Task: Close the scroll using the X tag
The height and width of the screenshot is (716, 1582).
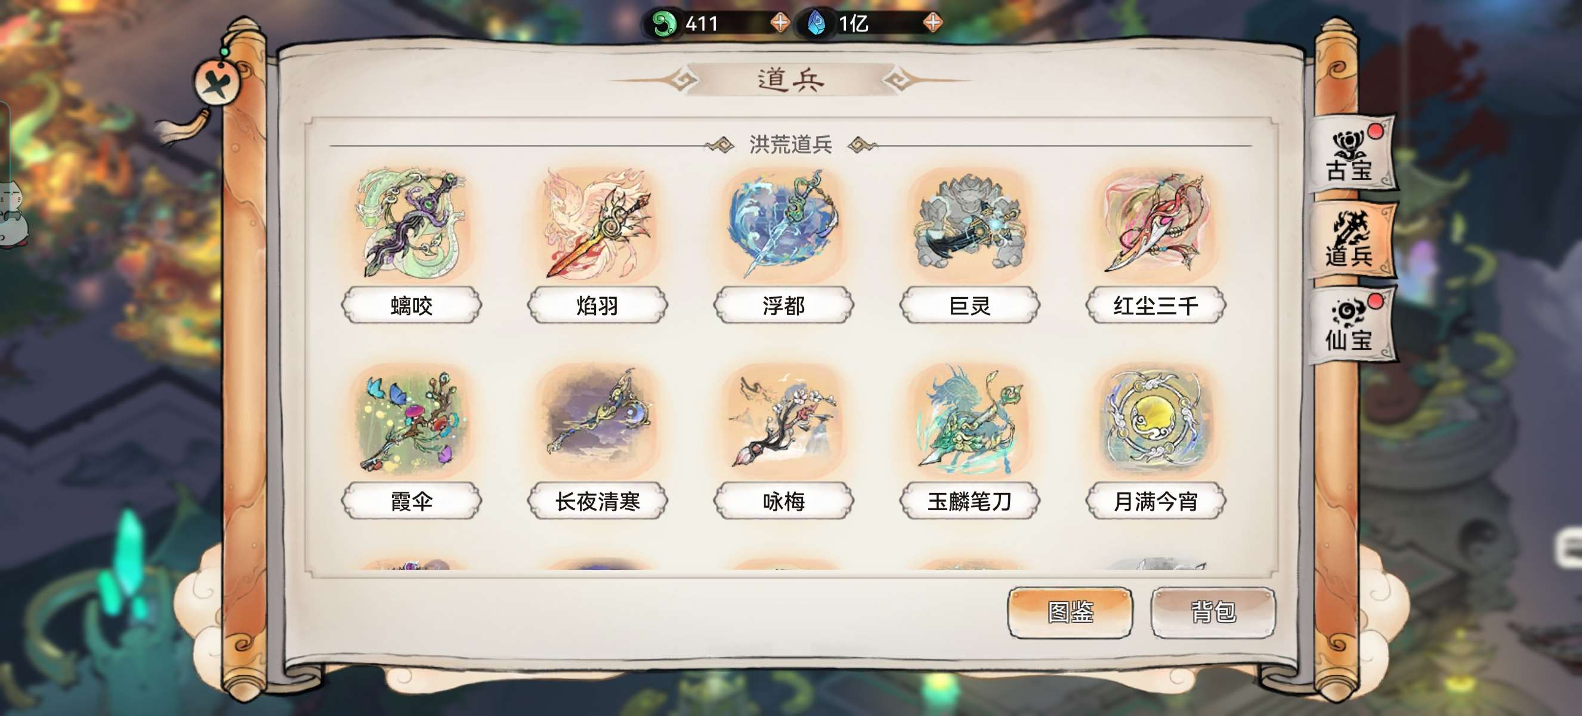Action: click(x=216, y=83)
